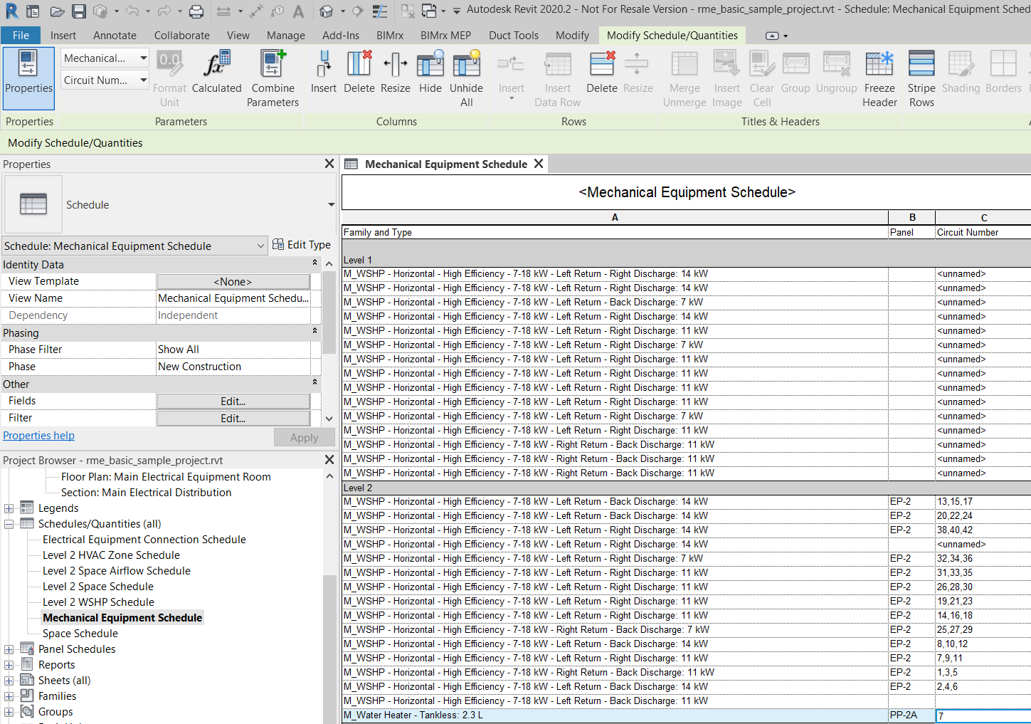Close the Project Browser panel
The image size is (1031, 724).
329,460
